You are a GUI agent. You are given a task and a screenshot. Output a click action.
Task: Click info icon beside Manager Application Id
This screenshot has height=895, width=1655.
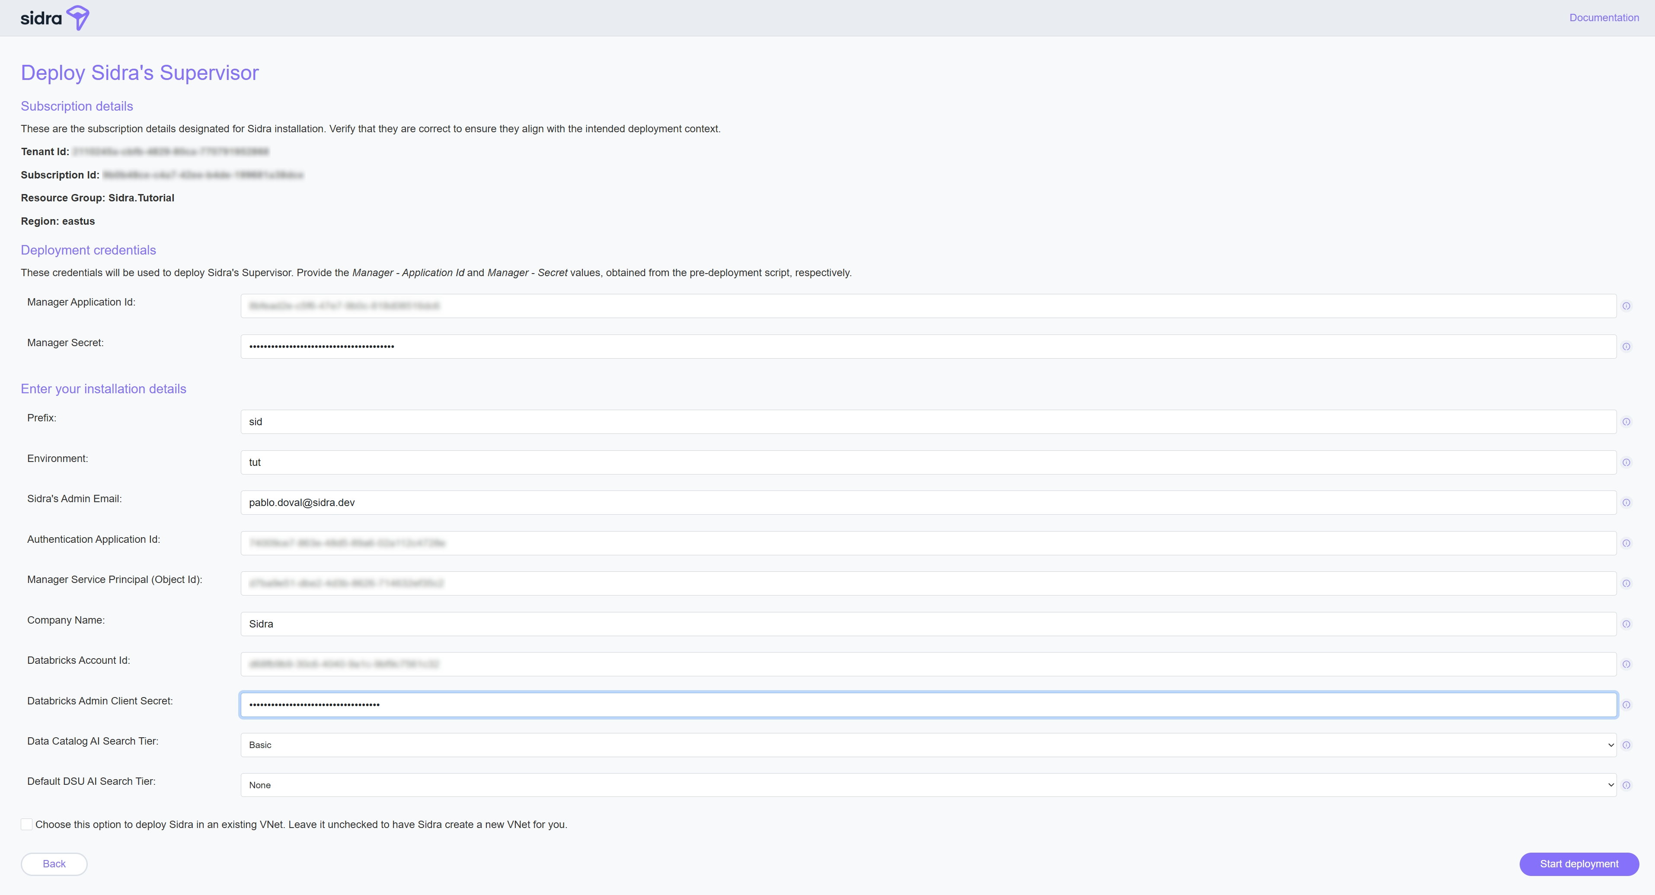point(1626,306)
